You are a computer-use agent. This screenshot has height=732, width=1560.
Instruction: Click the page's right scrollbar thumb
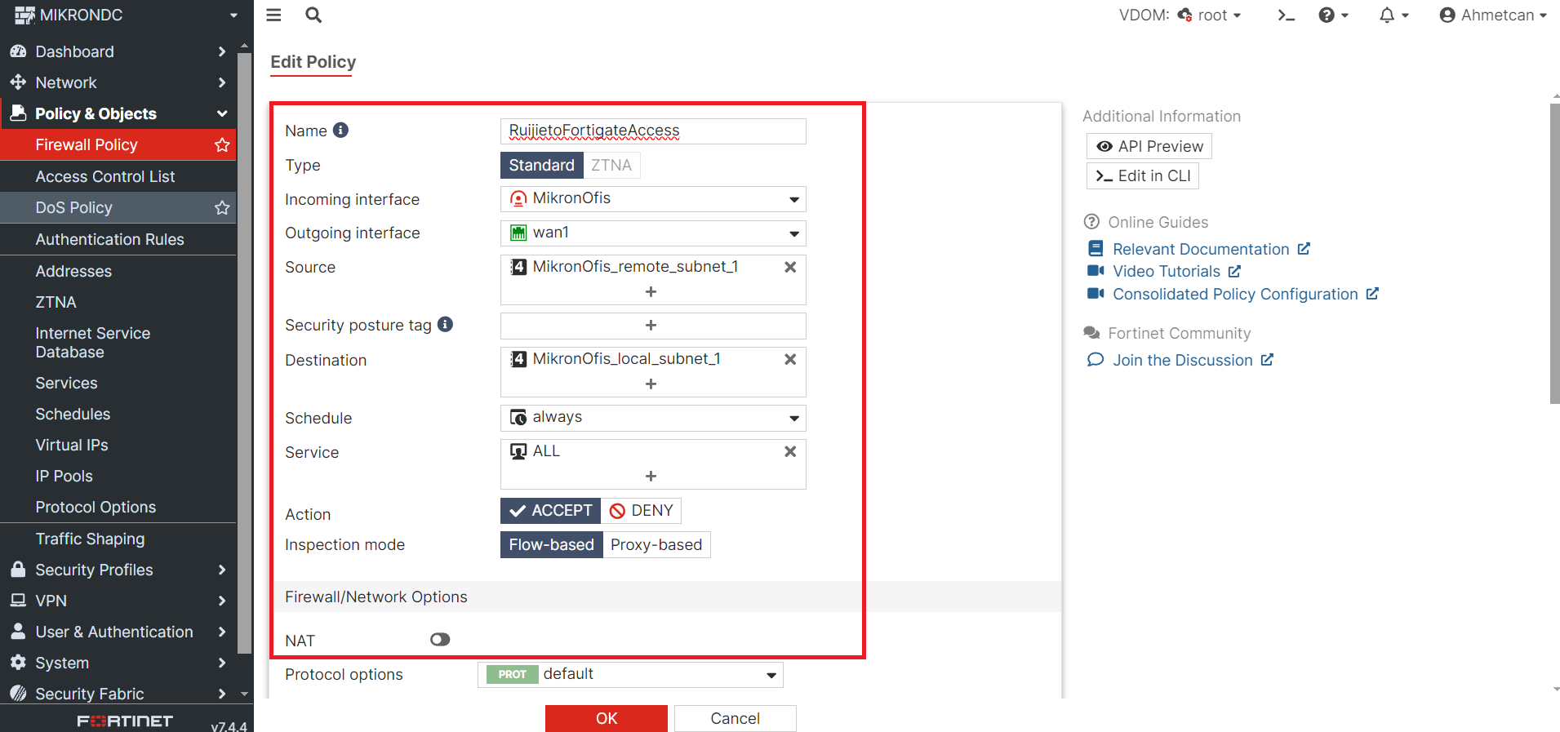[1555, 254]
